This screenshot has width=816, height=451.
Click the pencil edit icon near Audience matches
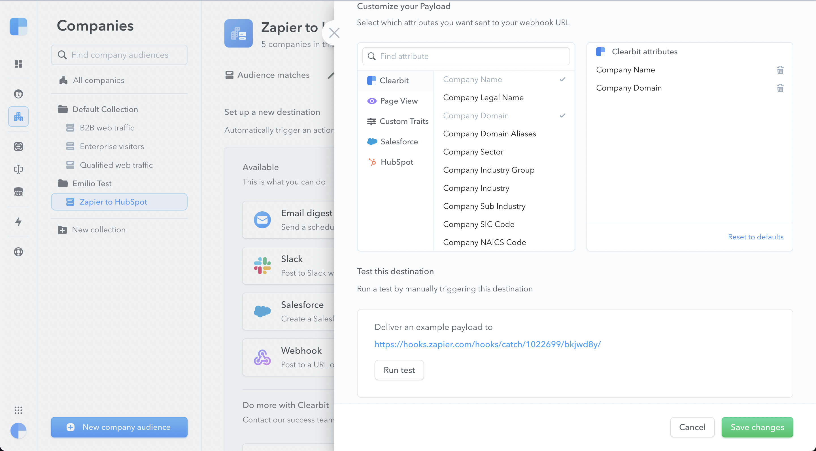331,75
